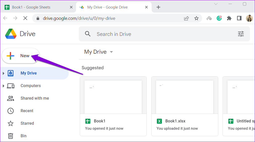Click the share page icon in address bar
This screenshot has width=255, height=142.
click(x=187, y=18)
